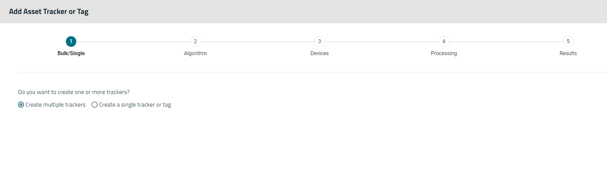Click step 3 circle icon
The image size is (607, 179).
320,42
